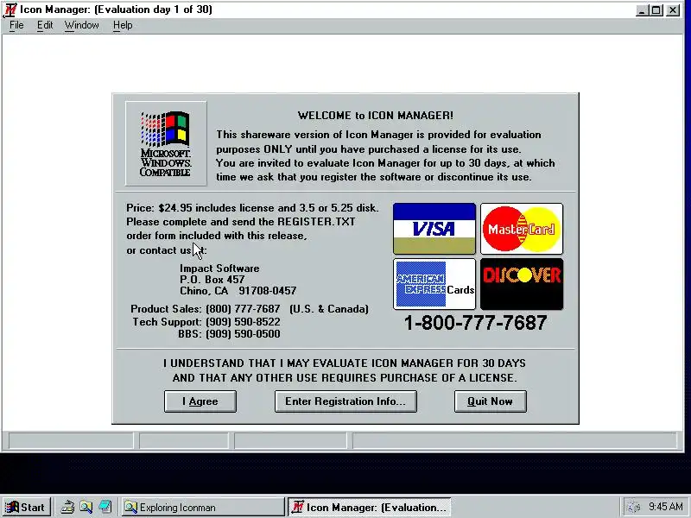Click the Icon Manager title bar icon

[x=10, y=9]
